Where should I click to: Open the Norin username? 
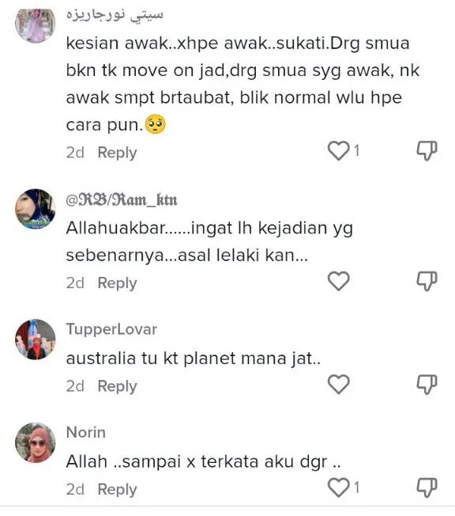[x=86, y=432]
